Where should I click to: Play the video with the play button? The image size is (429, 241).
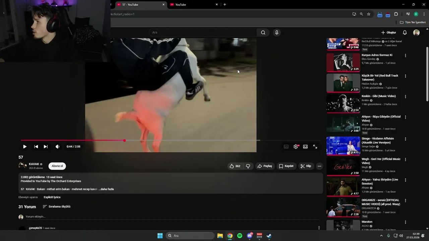click(25, 147)
